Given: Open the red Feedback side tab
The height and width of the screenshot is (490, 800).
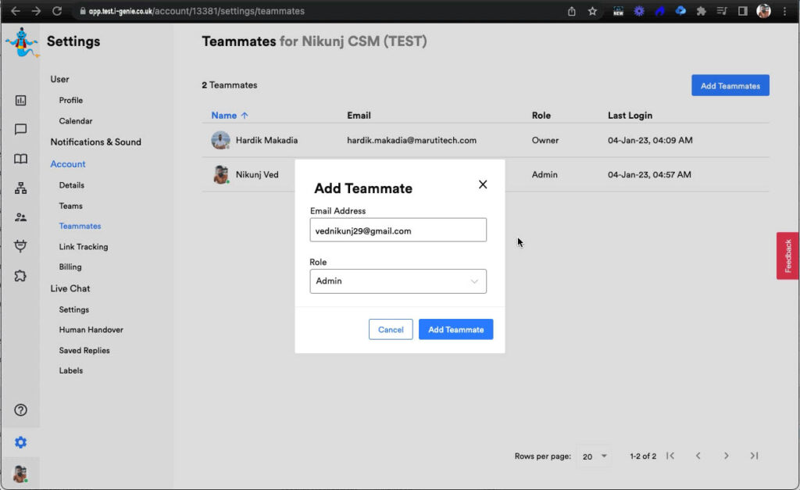Looking at the screenshot, I should click(x=787, y=256).
